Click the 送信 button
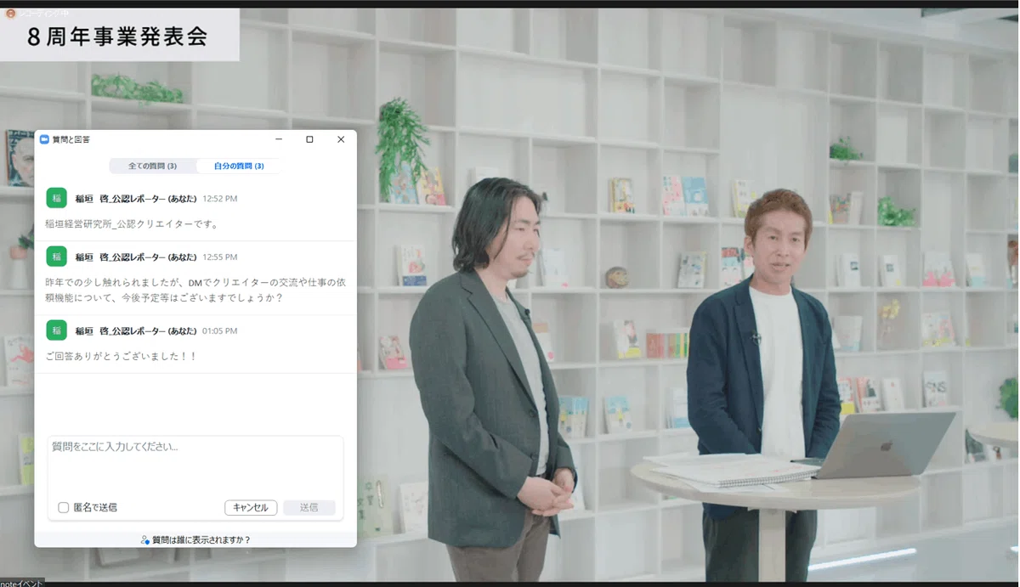This screenshot has width=1020, height=587. [309, 507]
